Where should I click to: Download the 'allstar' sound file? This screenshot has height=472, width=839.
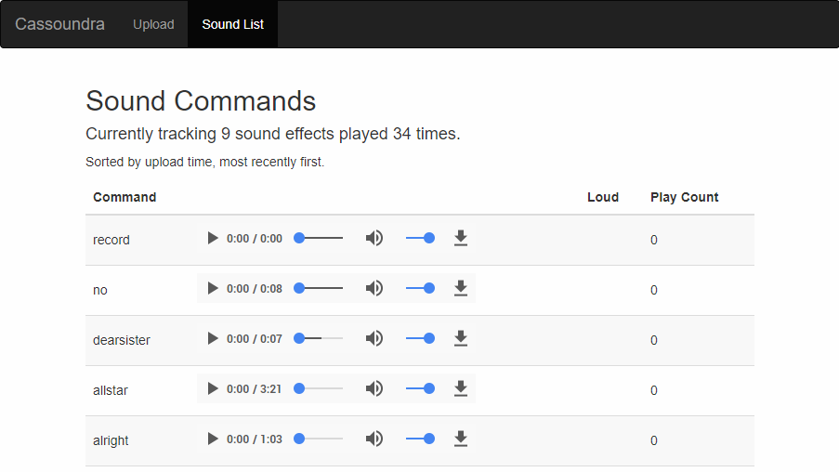pos(461,388)
